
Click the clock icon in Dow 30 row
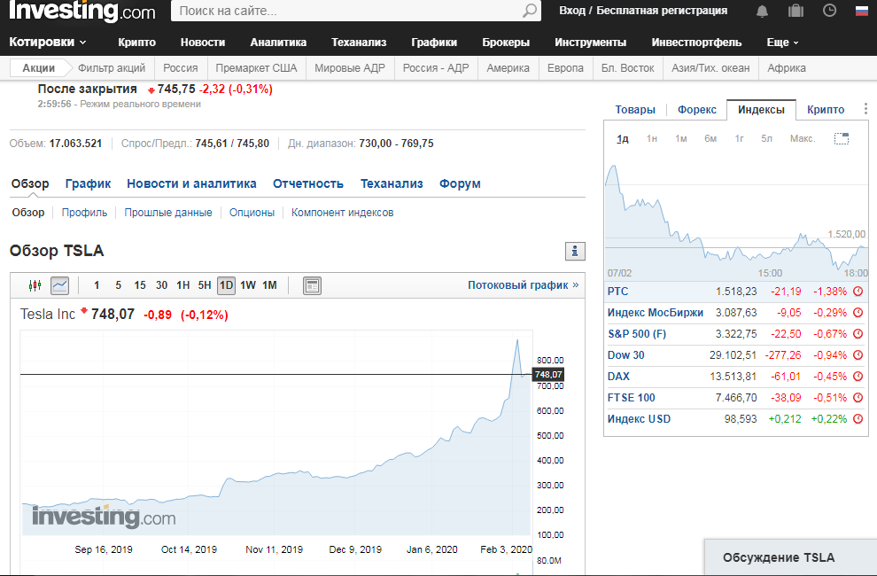pyautogui.click(x=858, y=355)
